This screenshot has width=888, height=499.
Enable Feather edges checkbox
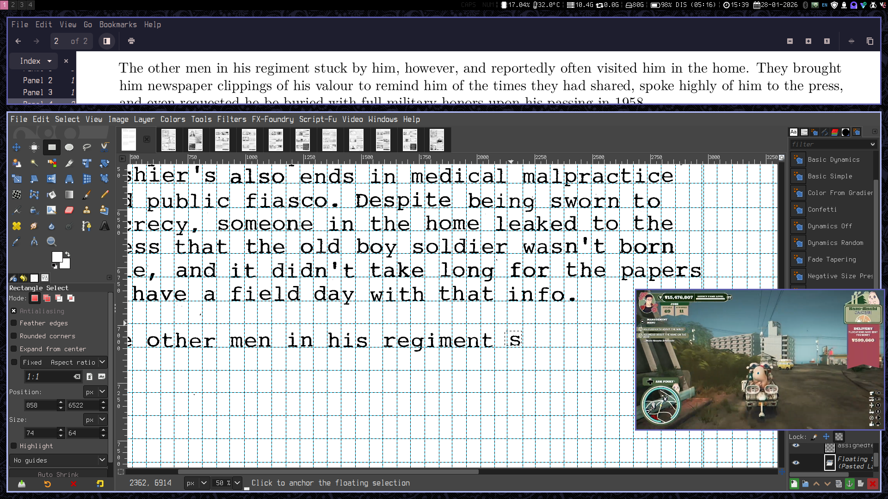14,323
